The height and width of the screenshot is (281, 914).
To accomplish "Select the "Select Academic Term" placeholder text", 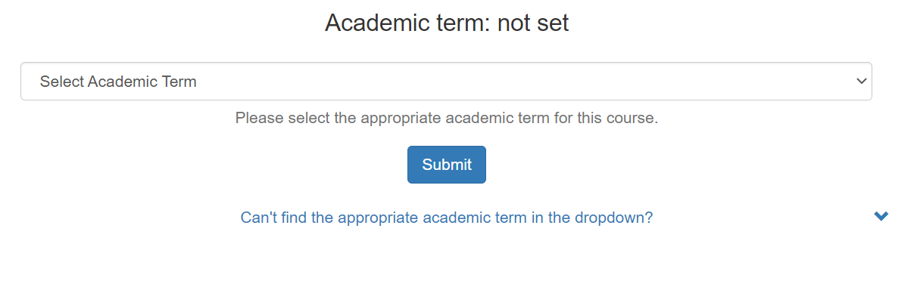I will click(x=118, y=82).
